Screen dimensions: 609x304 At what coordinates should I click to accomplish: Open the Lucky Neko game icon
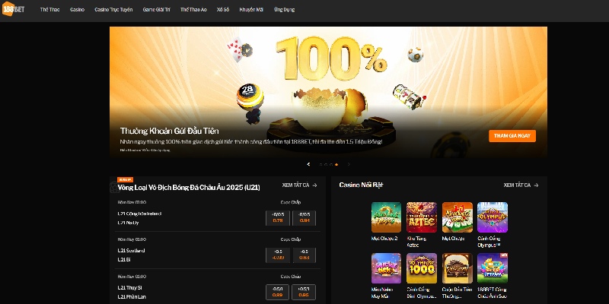click(x=386, y=268)
